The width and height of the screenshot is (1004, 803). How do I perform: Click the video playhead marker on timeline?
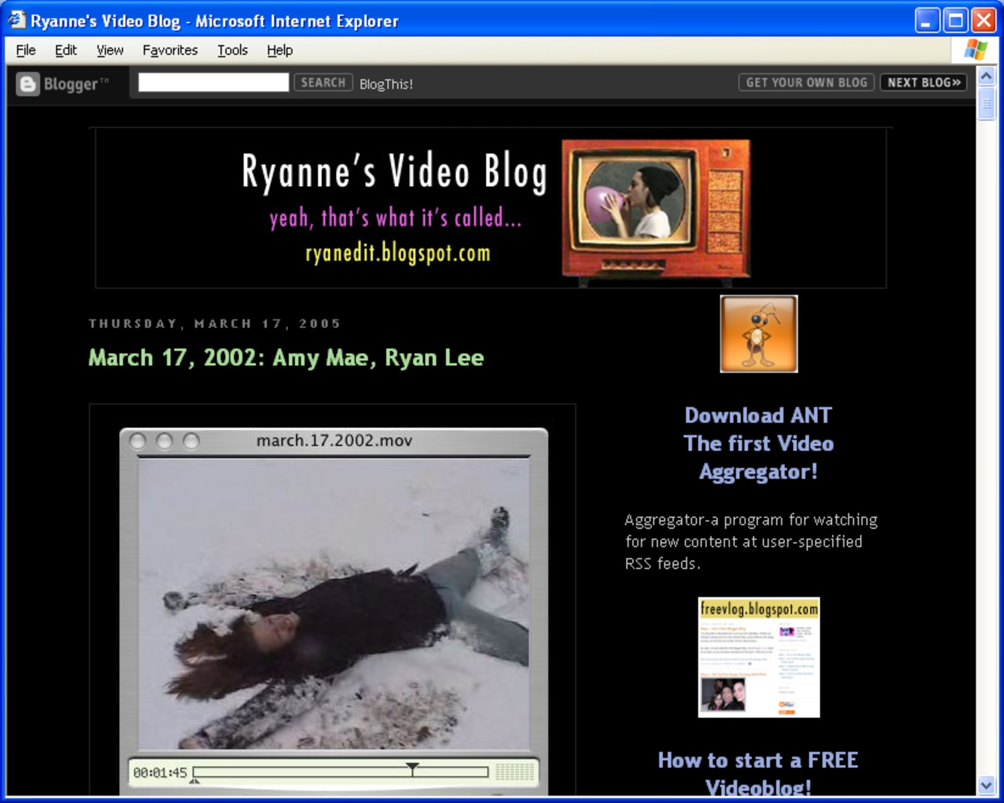point(412,769)
